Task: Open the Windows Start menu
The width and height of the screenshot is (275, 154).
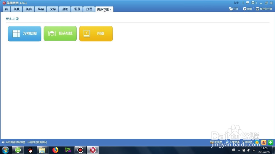Action: 5,150
